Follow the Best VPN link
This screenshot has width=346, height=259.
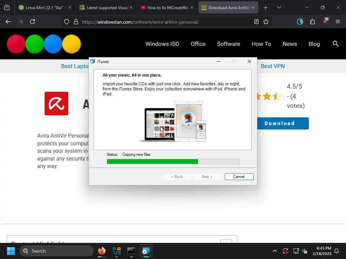point(273,66)
